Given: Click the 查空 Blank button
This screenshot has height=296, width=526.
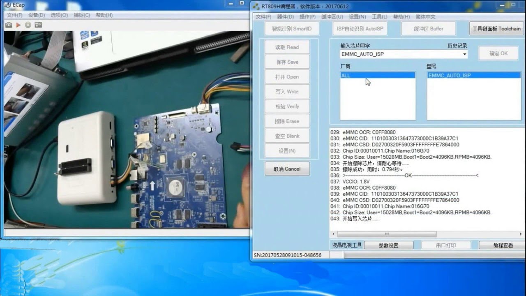Looking at the screenshot, I should [287, 136].
